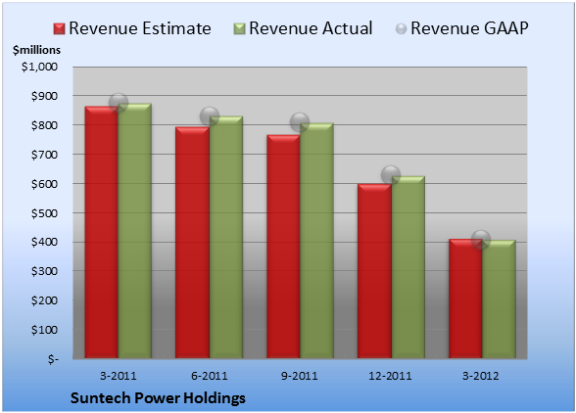Click the '$900' y-axis value
The height and width of the screenshot is (413, 576).
44,96
